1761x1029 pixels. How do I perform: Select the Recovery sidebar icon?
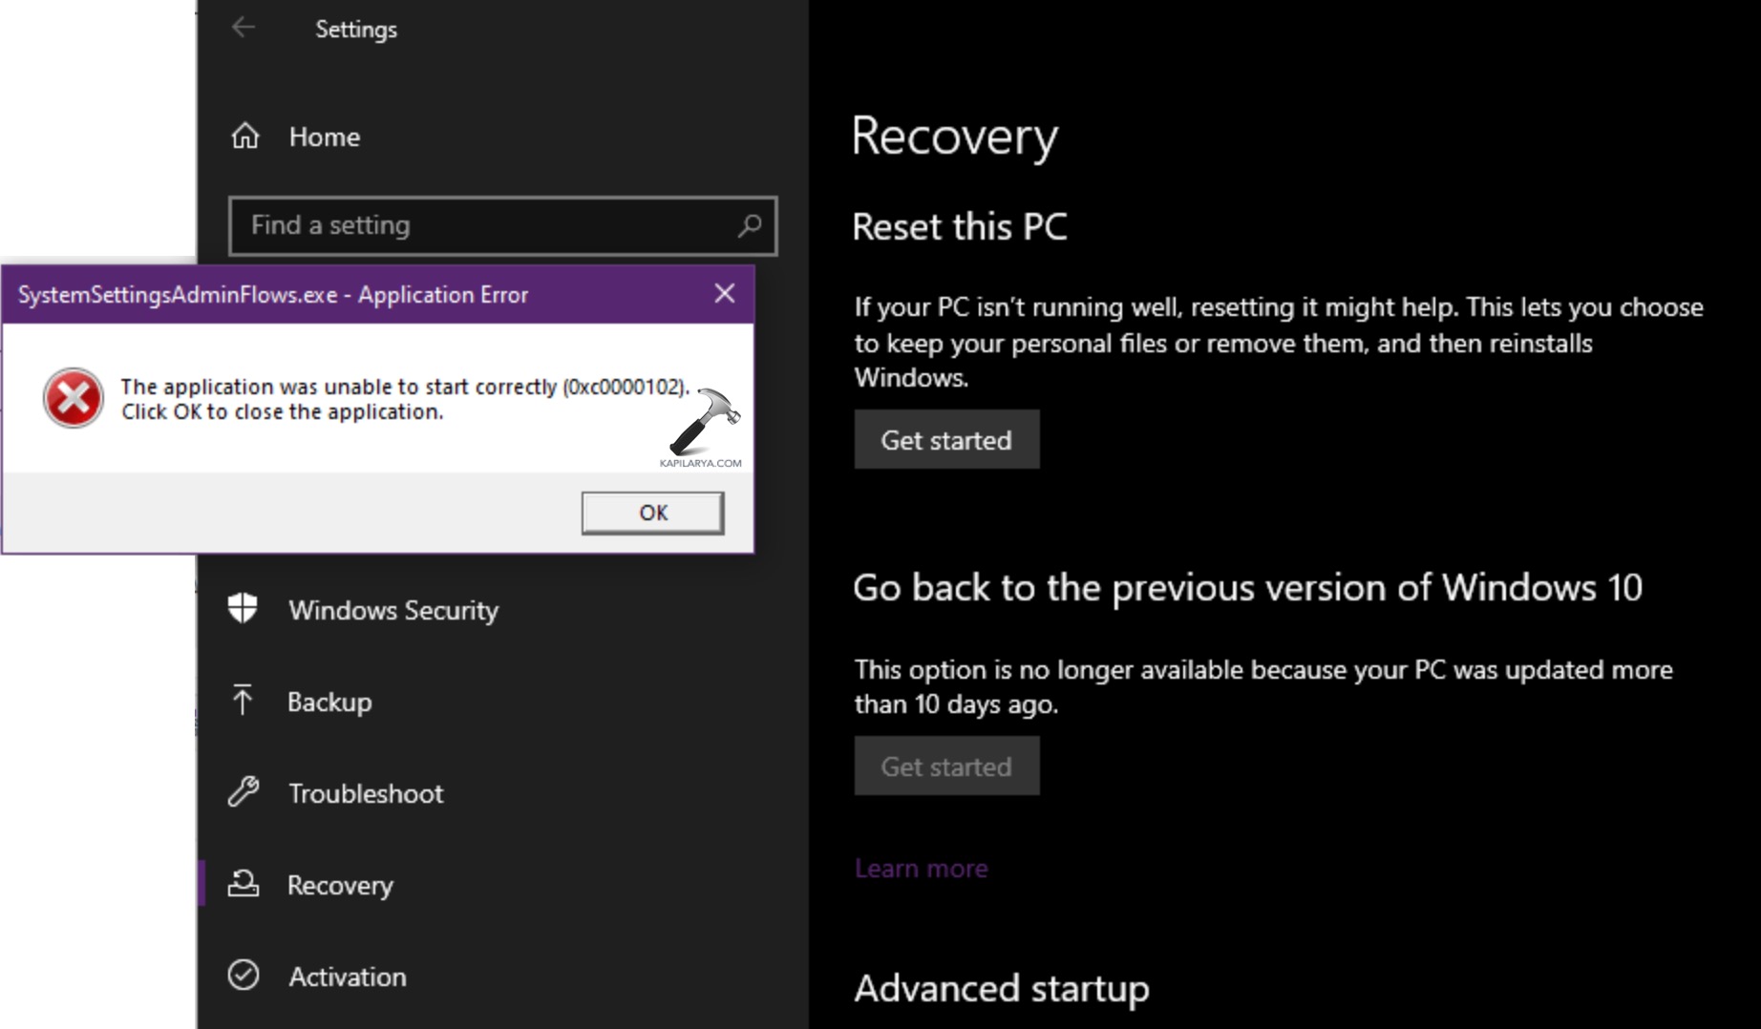(x=244, y=885)
